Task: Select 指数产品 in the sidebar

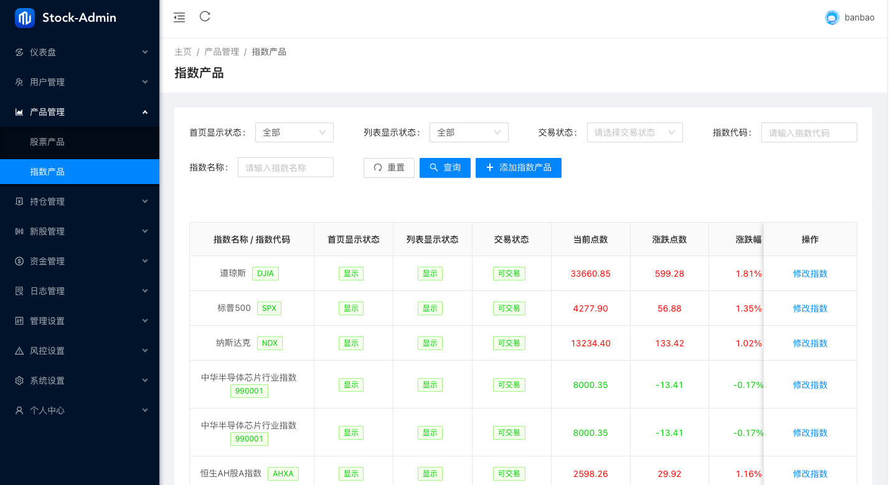Action: coord(47,172)
